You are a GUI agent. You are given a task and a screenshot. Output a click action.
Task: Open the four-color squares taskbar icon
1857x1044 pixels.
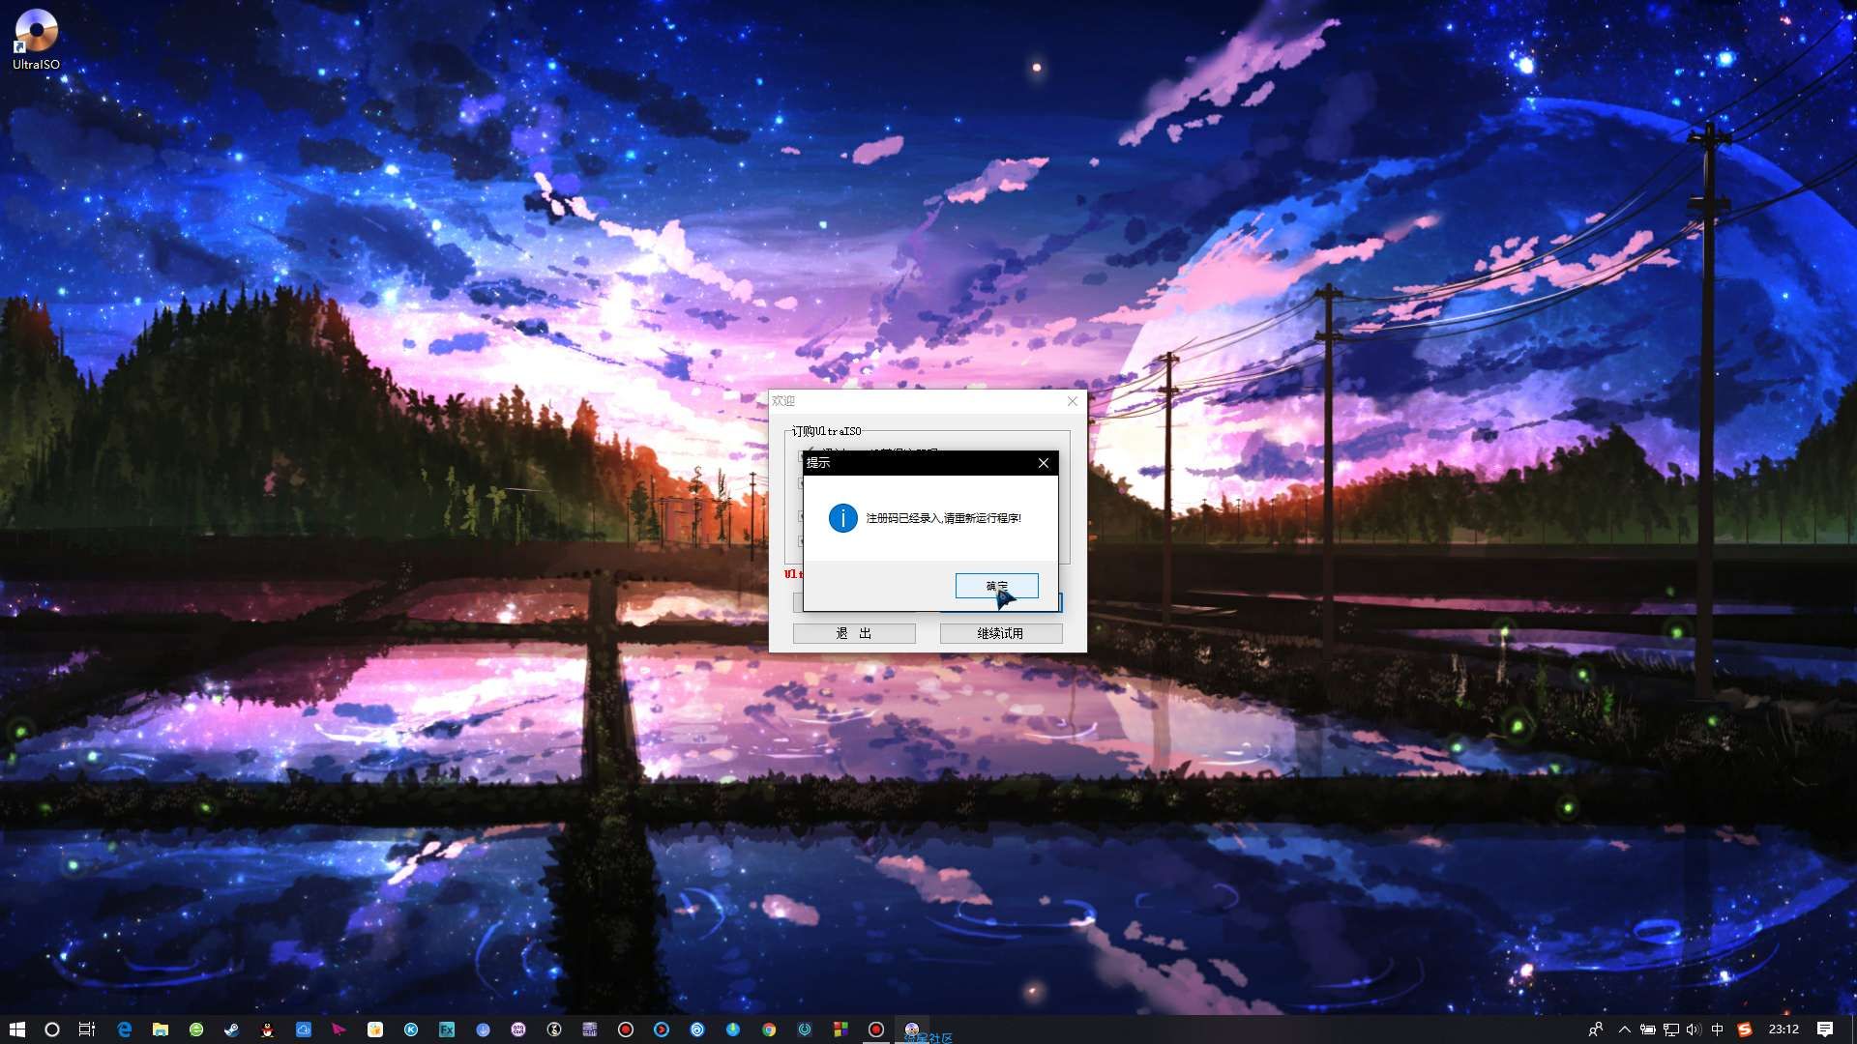click(x=840, y=1029)
